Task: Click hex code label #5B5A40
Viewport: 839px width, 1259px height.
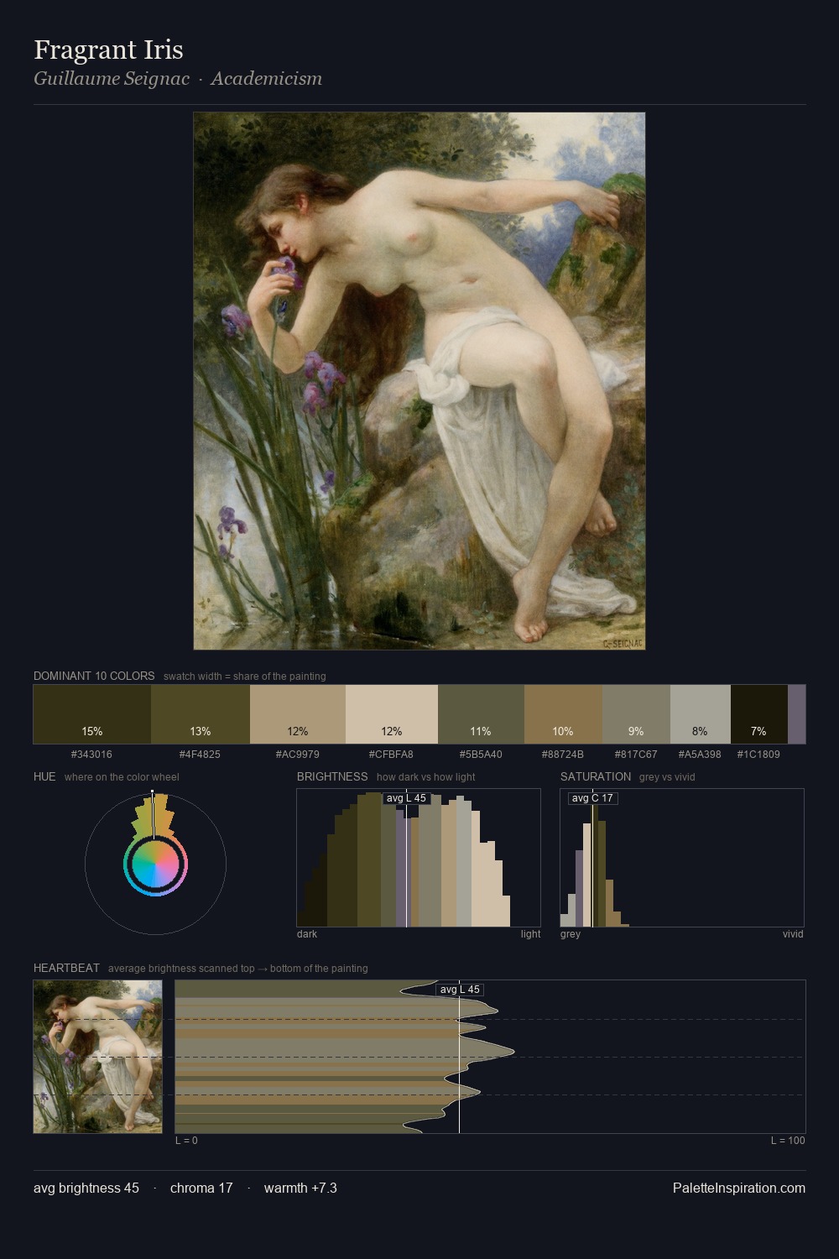Action: pos(481,755)
